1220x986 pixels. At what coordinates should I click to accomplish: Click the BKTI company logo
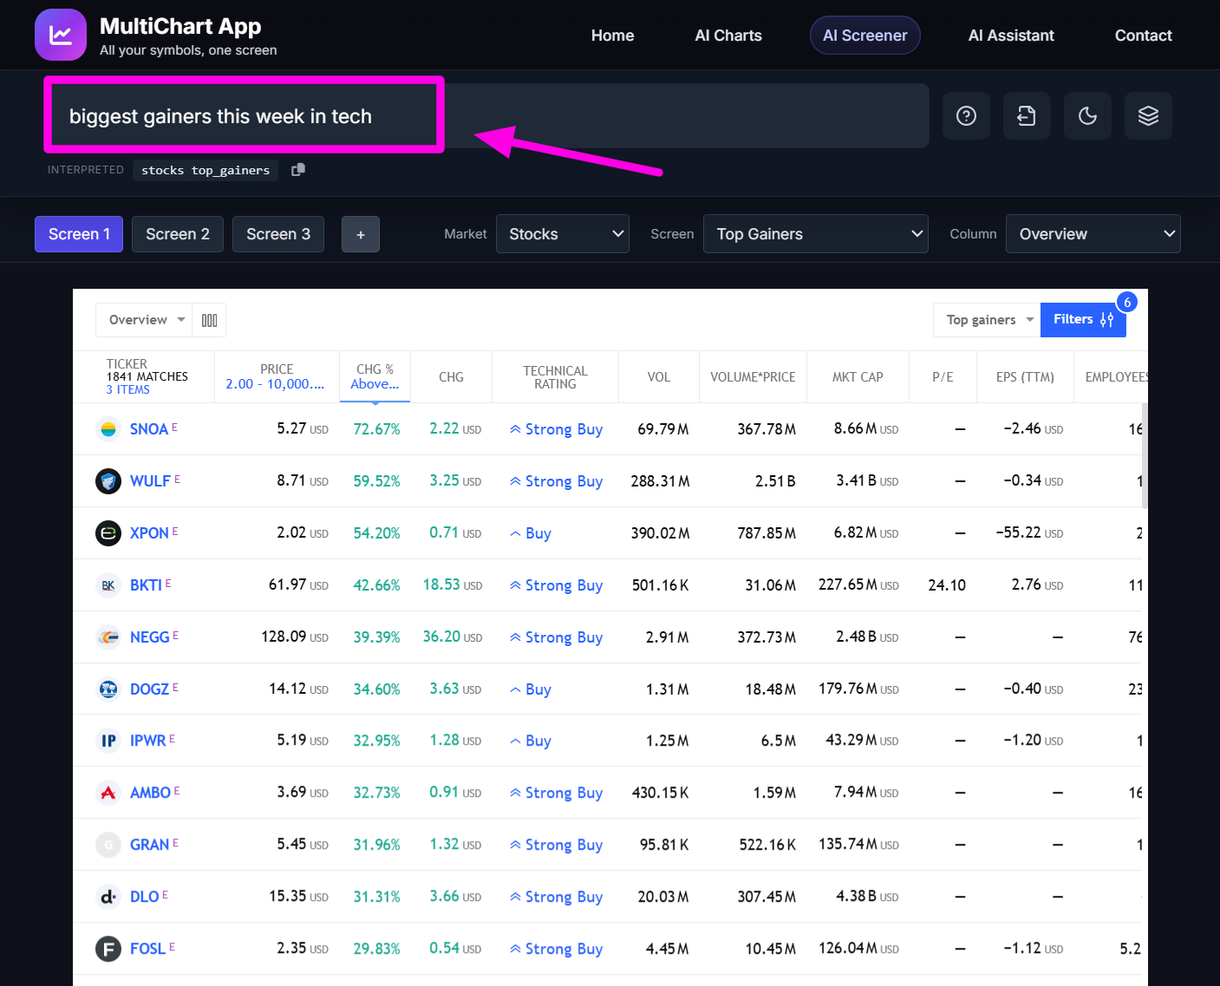click(x=108, y=585)
